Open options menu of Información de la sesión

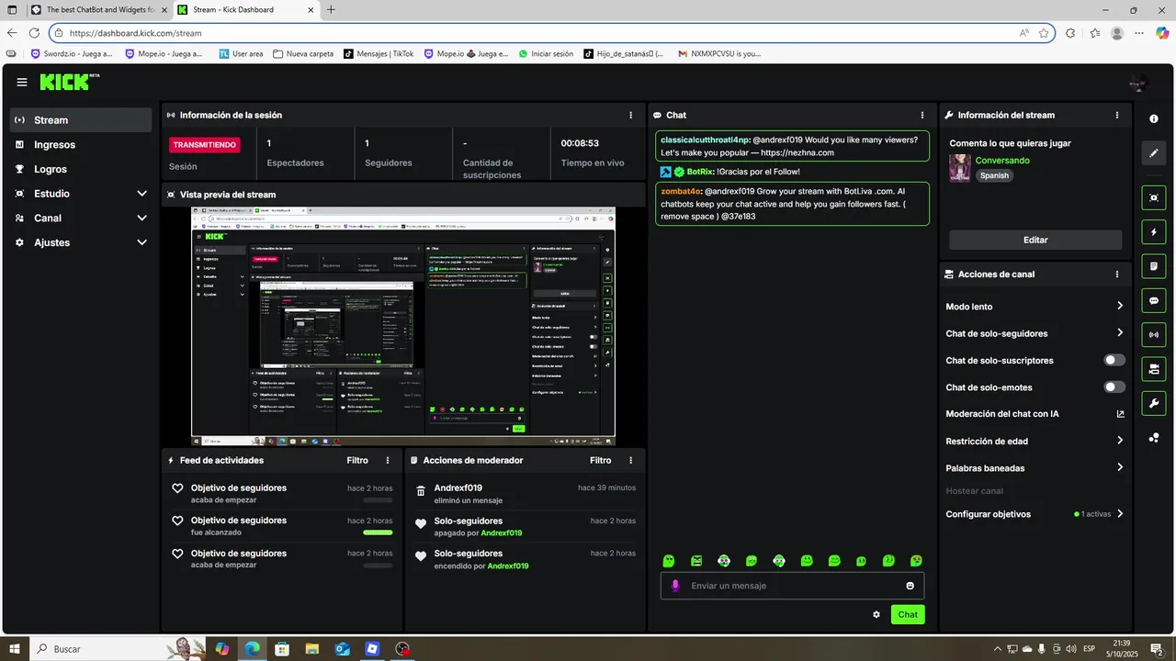point(630,116)
